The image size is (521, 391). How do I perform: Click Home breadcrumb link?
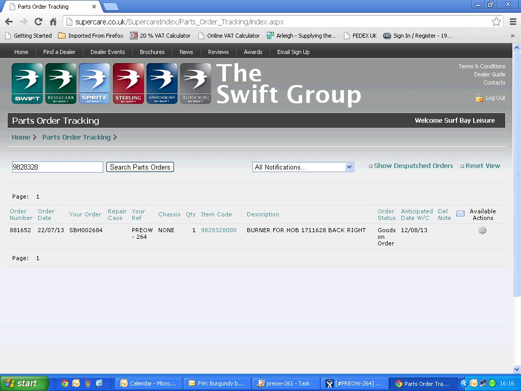tap(21, 137)
